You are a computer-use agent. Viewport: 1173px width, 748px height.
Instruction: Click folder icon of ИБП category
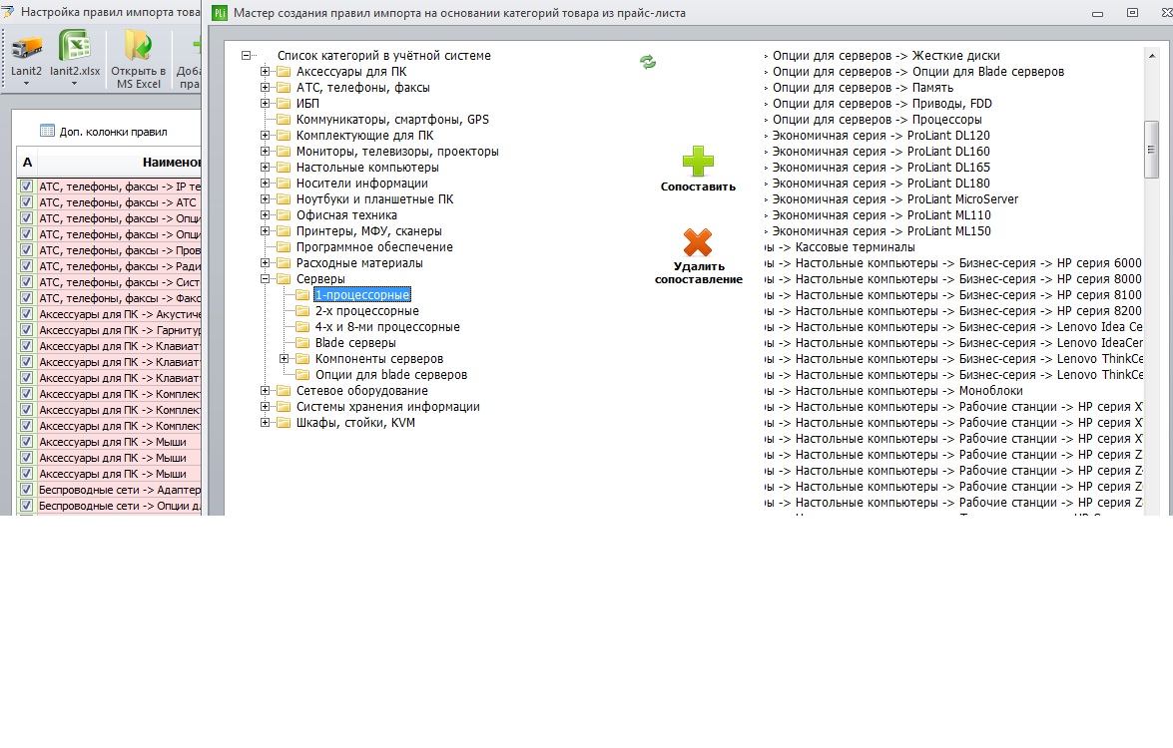point(284,104)
